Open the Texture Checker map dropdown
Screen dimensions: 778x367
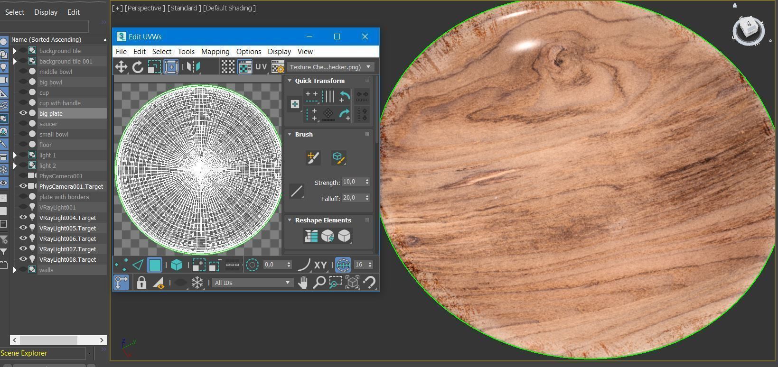pyautogui.click(x=330, y=67)
